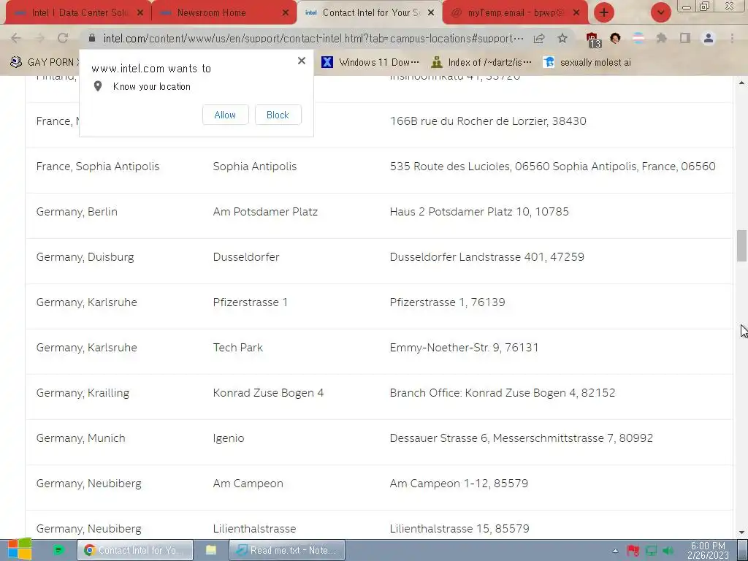Image resolution: width=748 pixels, height=561 pixels.
Task: Share this page via the share icon
Action: click(539, 38)
